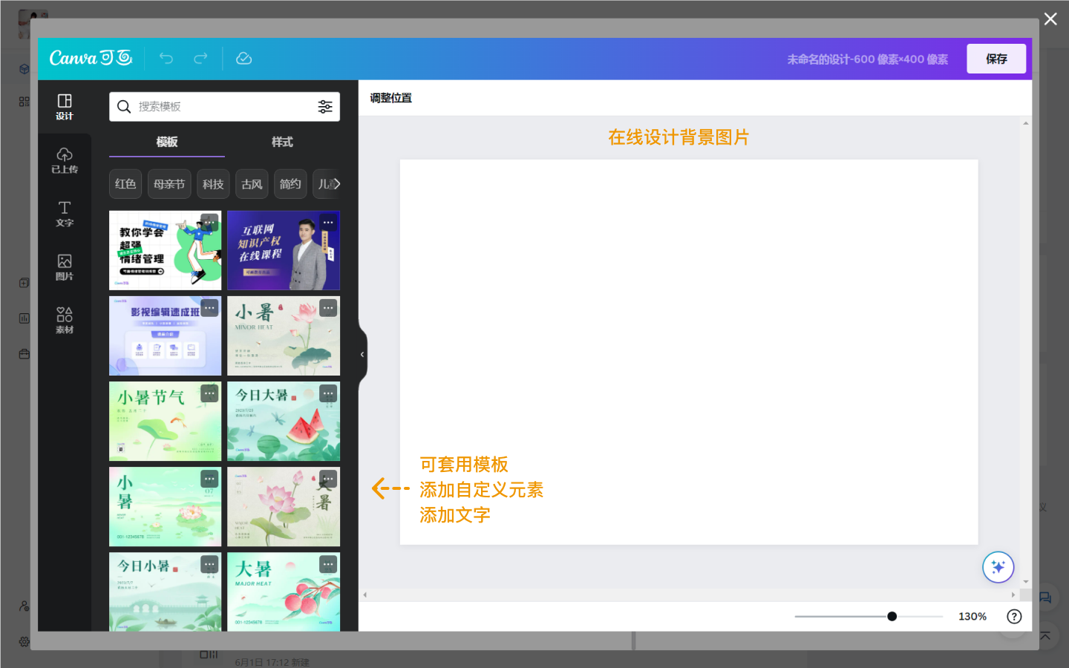Open the magic assistant sparkle button
Screen dimensions: 1069x668
click(998, 568)
